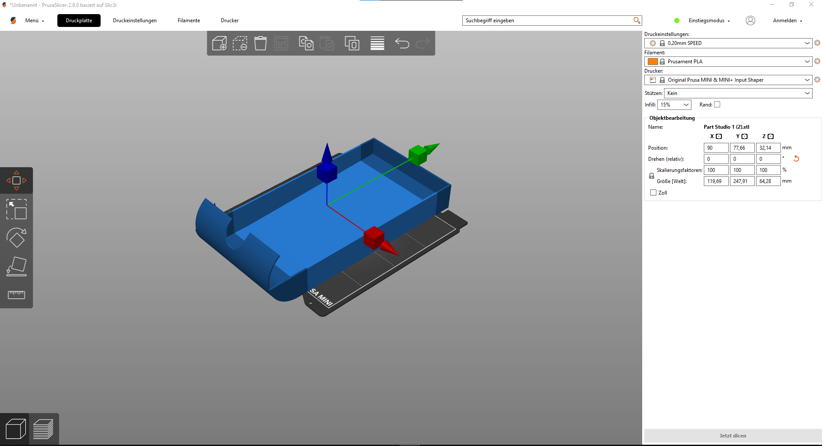
Task: Switch to sliced layers preview view
Action: click(x=43, y=429)
